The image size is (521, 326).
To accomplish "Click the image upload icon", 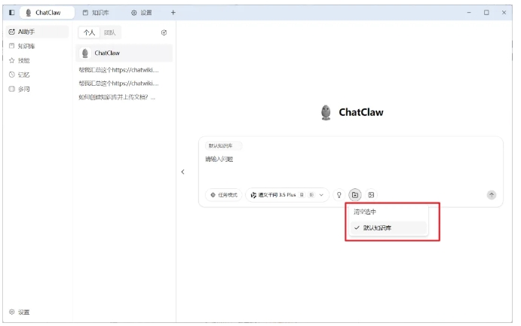I will click(371, 195).
